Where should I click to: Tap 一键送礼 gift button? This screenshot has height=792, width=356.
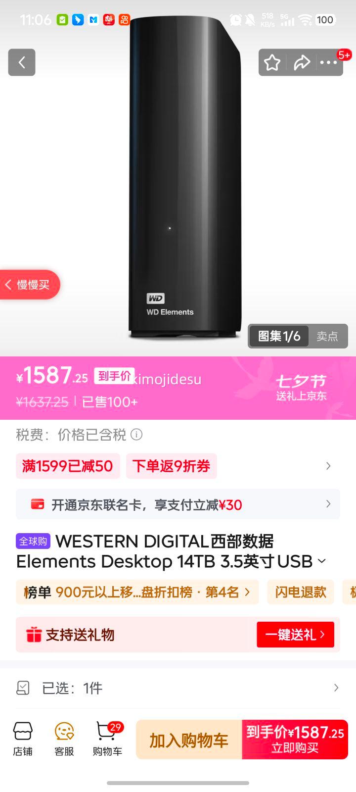tap(295, 635)
